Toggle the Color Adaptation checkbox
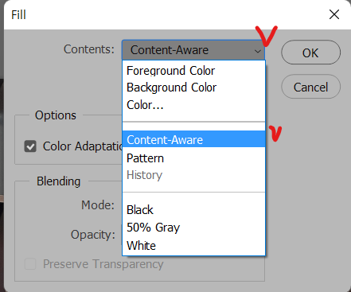 tap(30, 146)
